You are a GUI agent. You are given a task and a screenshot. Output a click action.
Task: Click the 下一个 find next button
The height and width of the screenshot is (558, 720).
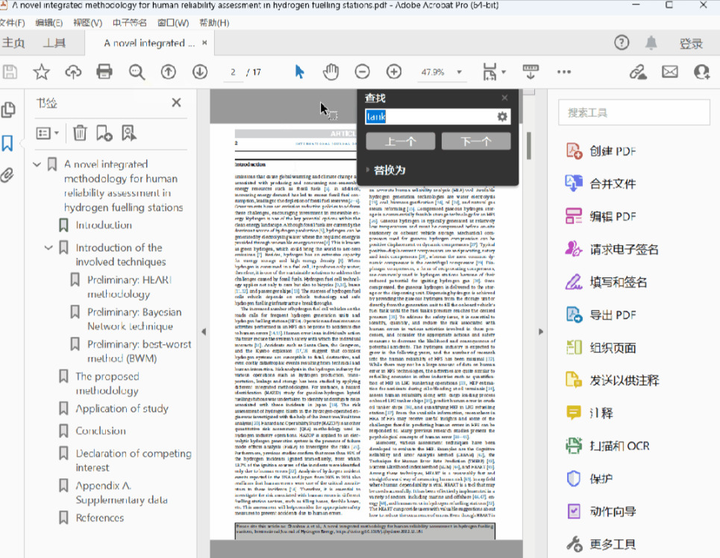(x=475, y=142)
